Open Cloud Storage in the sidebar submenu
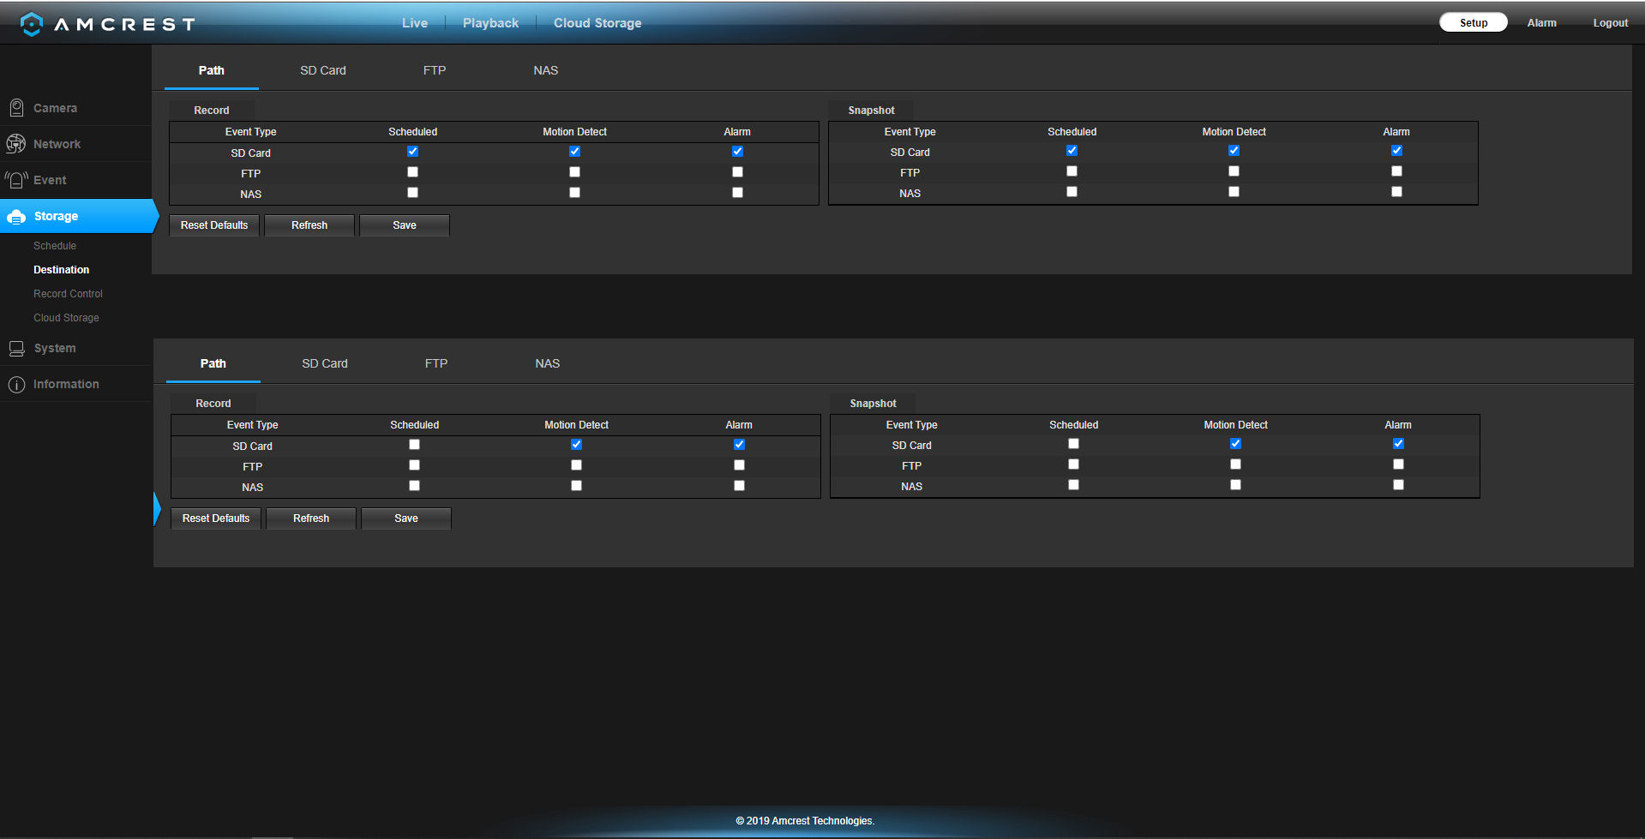Screen dimensions: 1645x839 pyautogui.click(x=66, y=318)
